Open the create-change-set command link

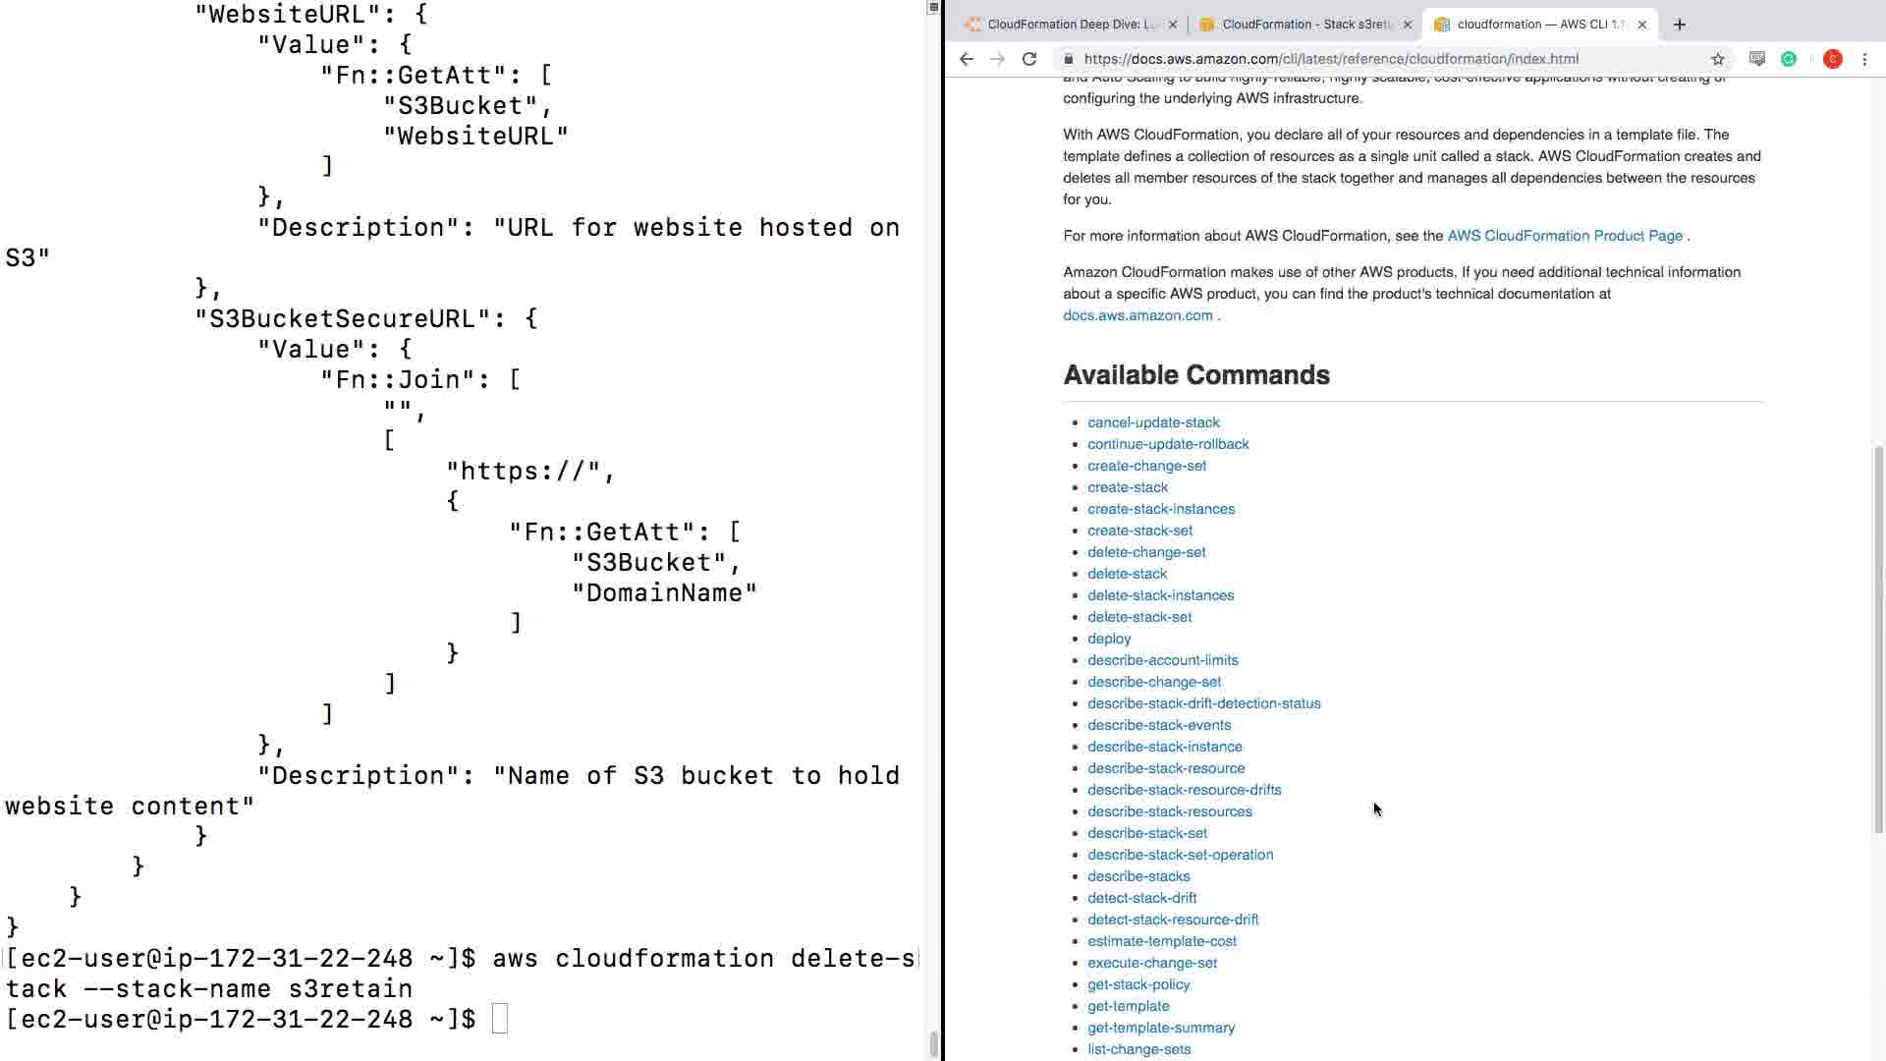click(x=1146, y=466)
